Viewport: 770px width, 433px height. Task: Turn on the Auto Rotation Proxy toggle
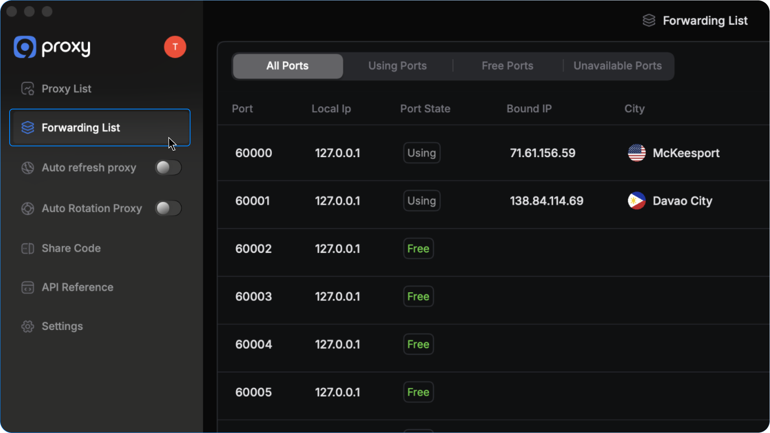click(x=168, y=208)
